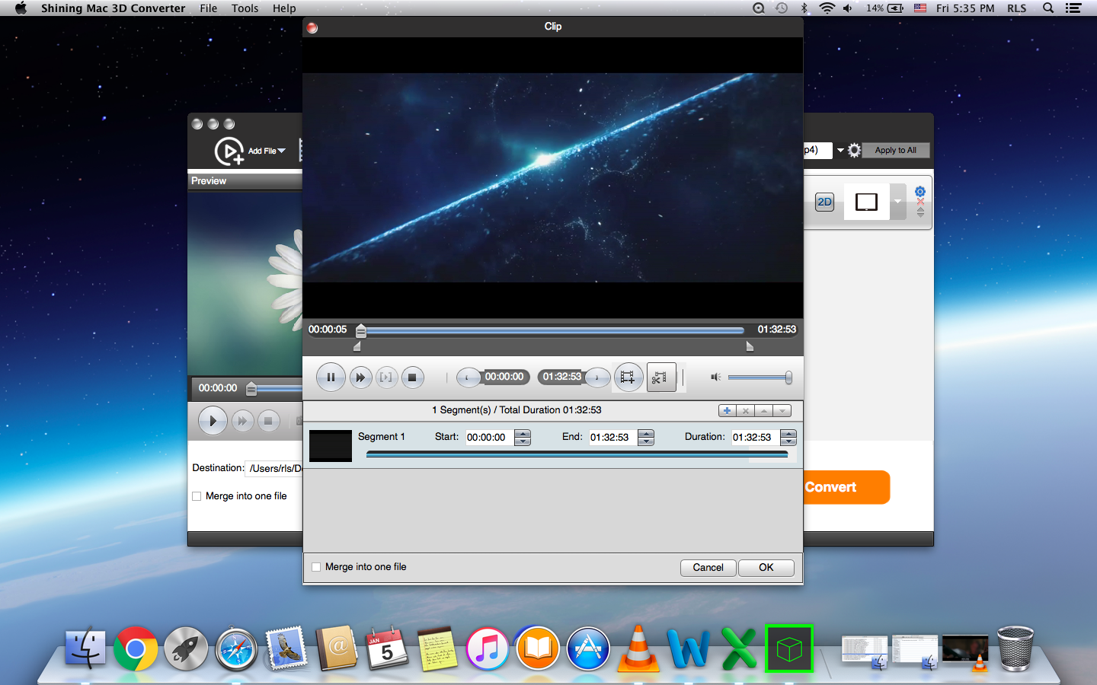Check Merge into one file in main window

pyautogui.click(x=197, y=496)
